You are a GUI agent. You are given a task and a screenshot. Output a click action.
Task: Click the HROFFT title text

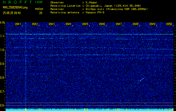pos(17,2)
